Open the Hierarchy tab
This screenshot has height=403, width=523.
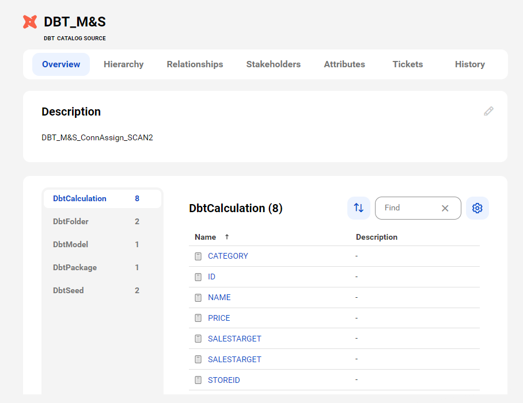123,64
